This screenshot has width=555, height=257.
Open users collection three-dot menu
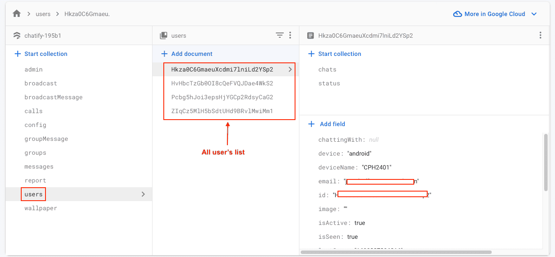tap(290, 36)
